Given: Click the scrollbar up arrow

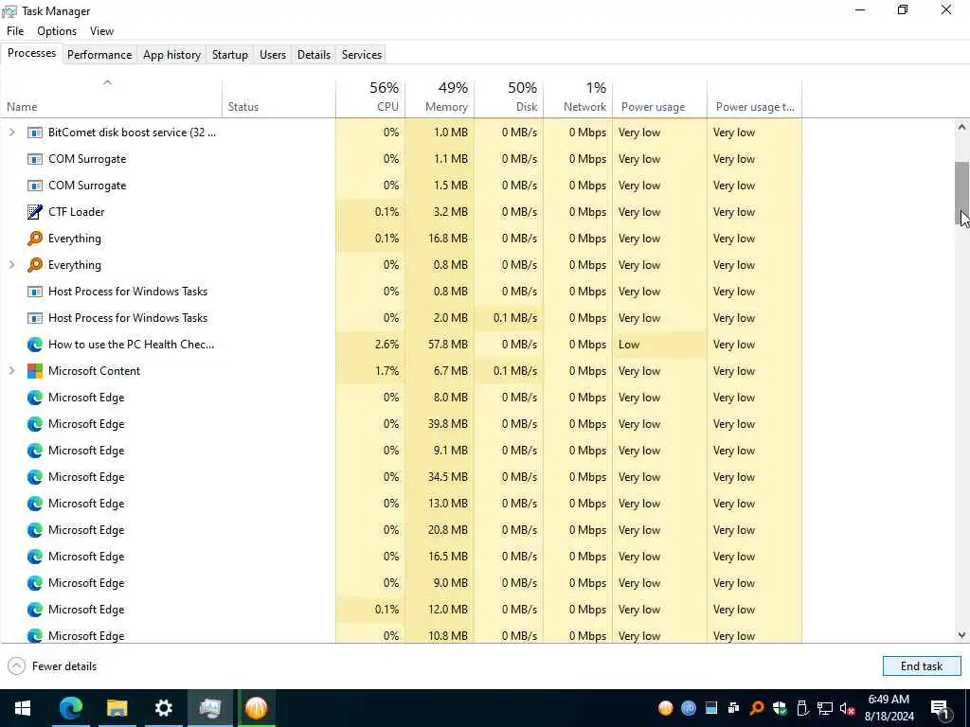Looking at the screenshot, I should 961,128.
